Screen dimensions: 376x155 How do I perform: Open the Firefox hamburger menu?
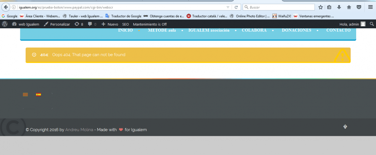370,7
